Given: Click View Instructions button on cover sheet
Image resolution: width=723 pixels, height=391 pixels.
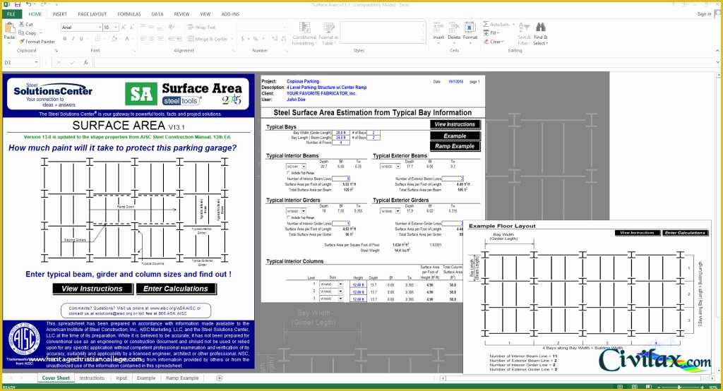Looking at the screenshot, I should click(x=92, y=289).
